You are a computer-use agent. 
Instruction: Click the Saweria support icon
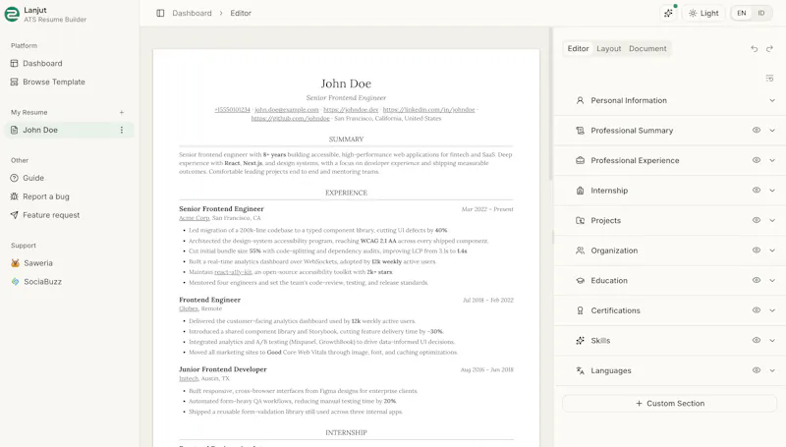15,263
